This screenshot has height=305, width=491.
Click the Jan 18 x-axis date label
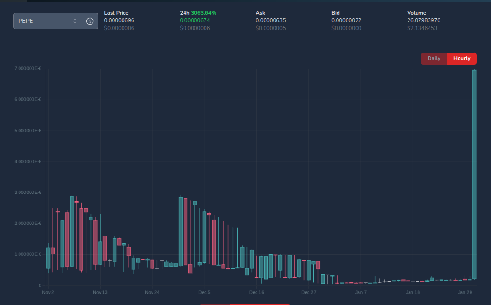click(x=413, y=292)
